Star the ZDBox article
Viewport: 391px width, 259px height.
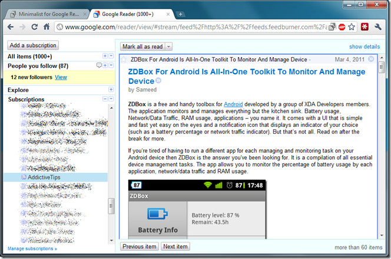point(124,60)
